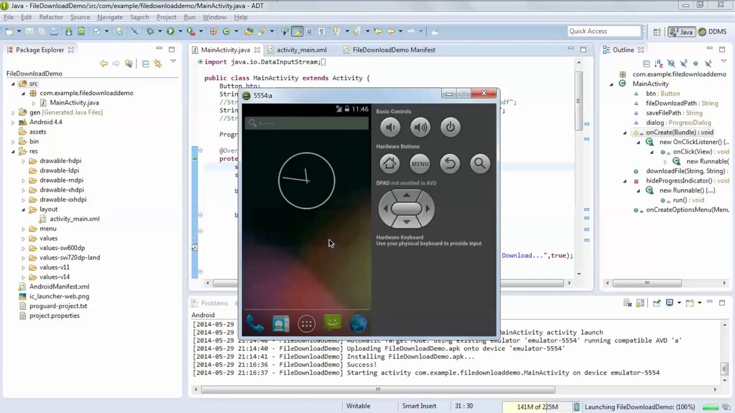Toggle Hide Local Types in Outline
735x413 pixels.
tap(708, 64)
